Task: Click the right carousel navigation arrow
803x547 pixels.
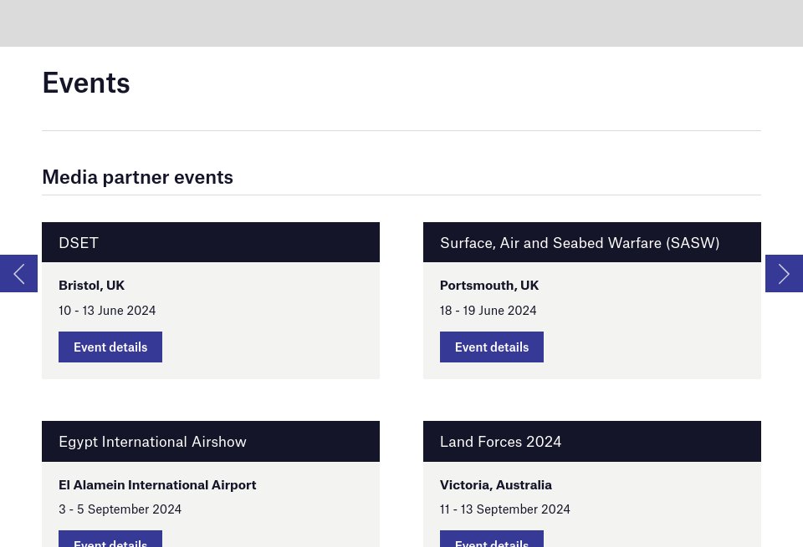Action: [784, 273]
